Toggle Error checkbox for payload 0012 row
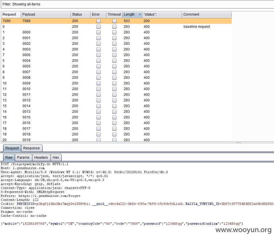The image size is (274, 238). pyautogui.click(x=99, y=100)
